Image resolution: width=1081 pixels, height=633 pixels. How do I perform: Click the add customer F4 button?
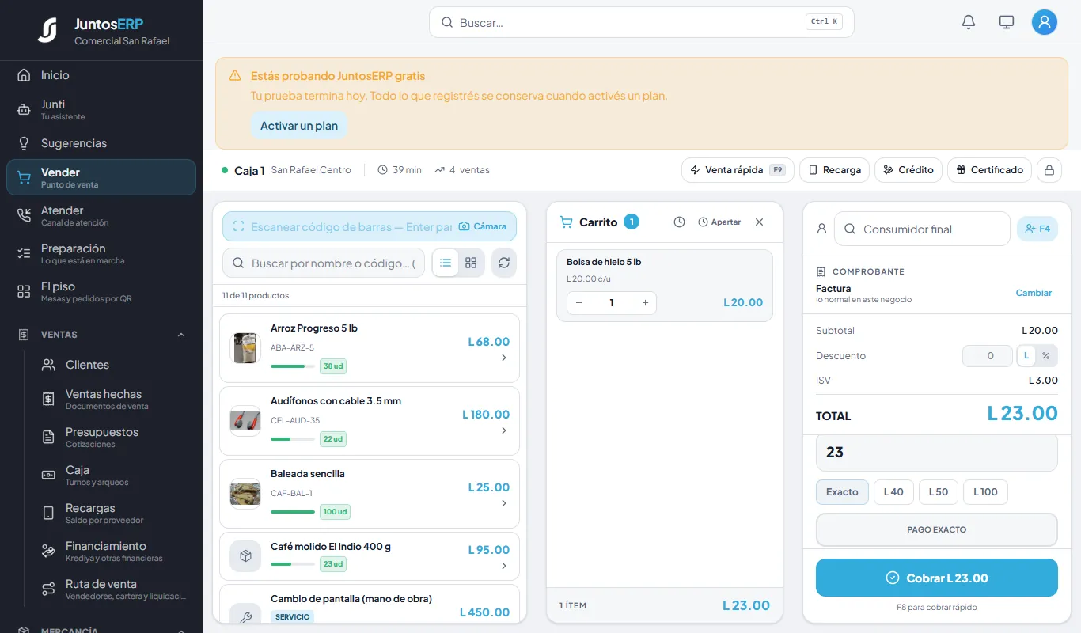1037,229
